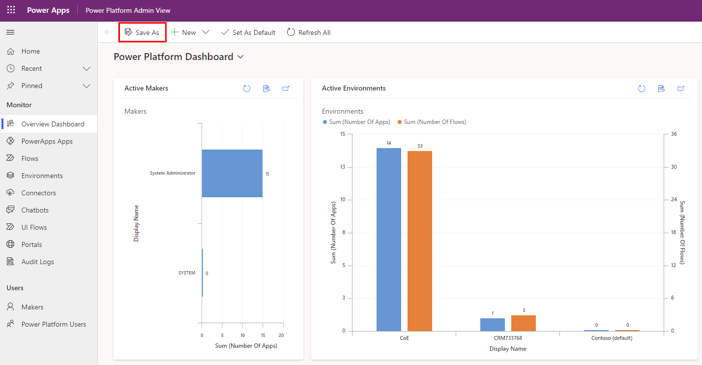
Task: Refresh the Active Makers chart
Action: [246, 89]
